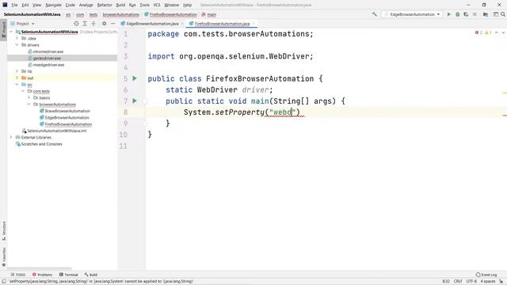This screenshot has width=507, height=285.
Task: Select FirefoxBrowserAutomation.java editor tab
Action: 222,24
